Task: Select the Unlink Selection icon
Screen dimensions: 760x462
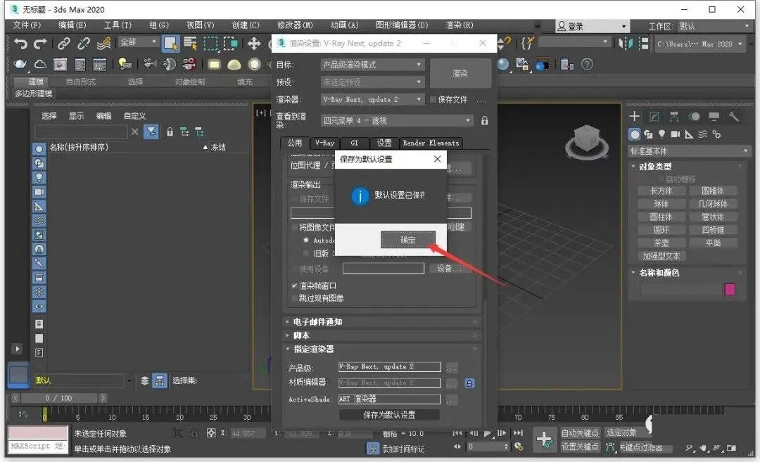Action: point(83,44)
